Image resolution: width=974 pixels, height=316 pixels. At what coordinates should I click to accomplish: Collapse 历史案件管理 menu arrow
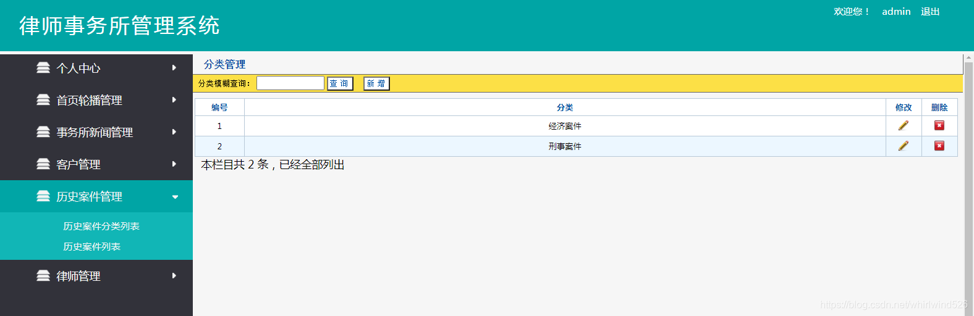(175, 197)
